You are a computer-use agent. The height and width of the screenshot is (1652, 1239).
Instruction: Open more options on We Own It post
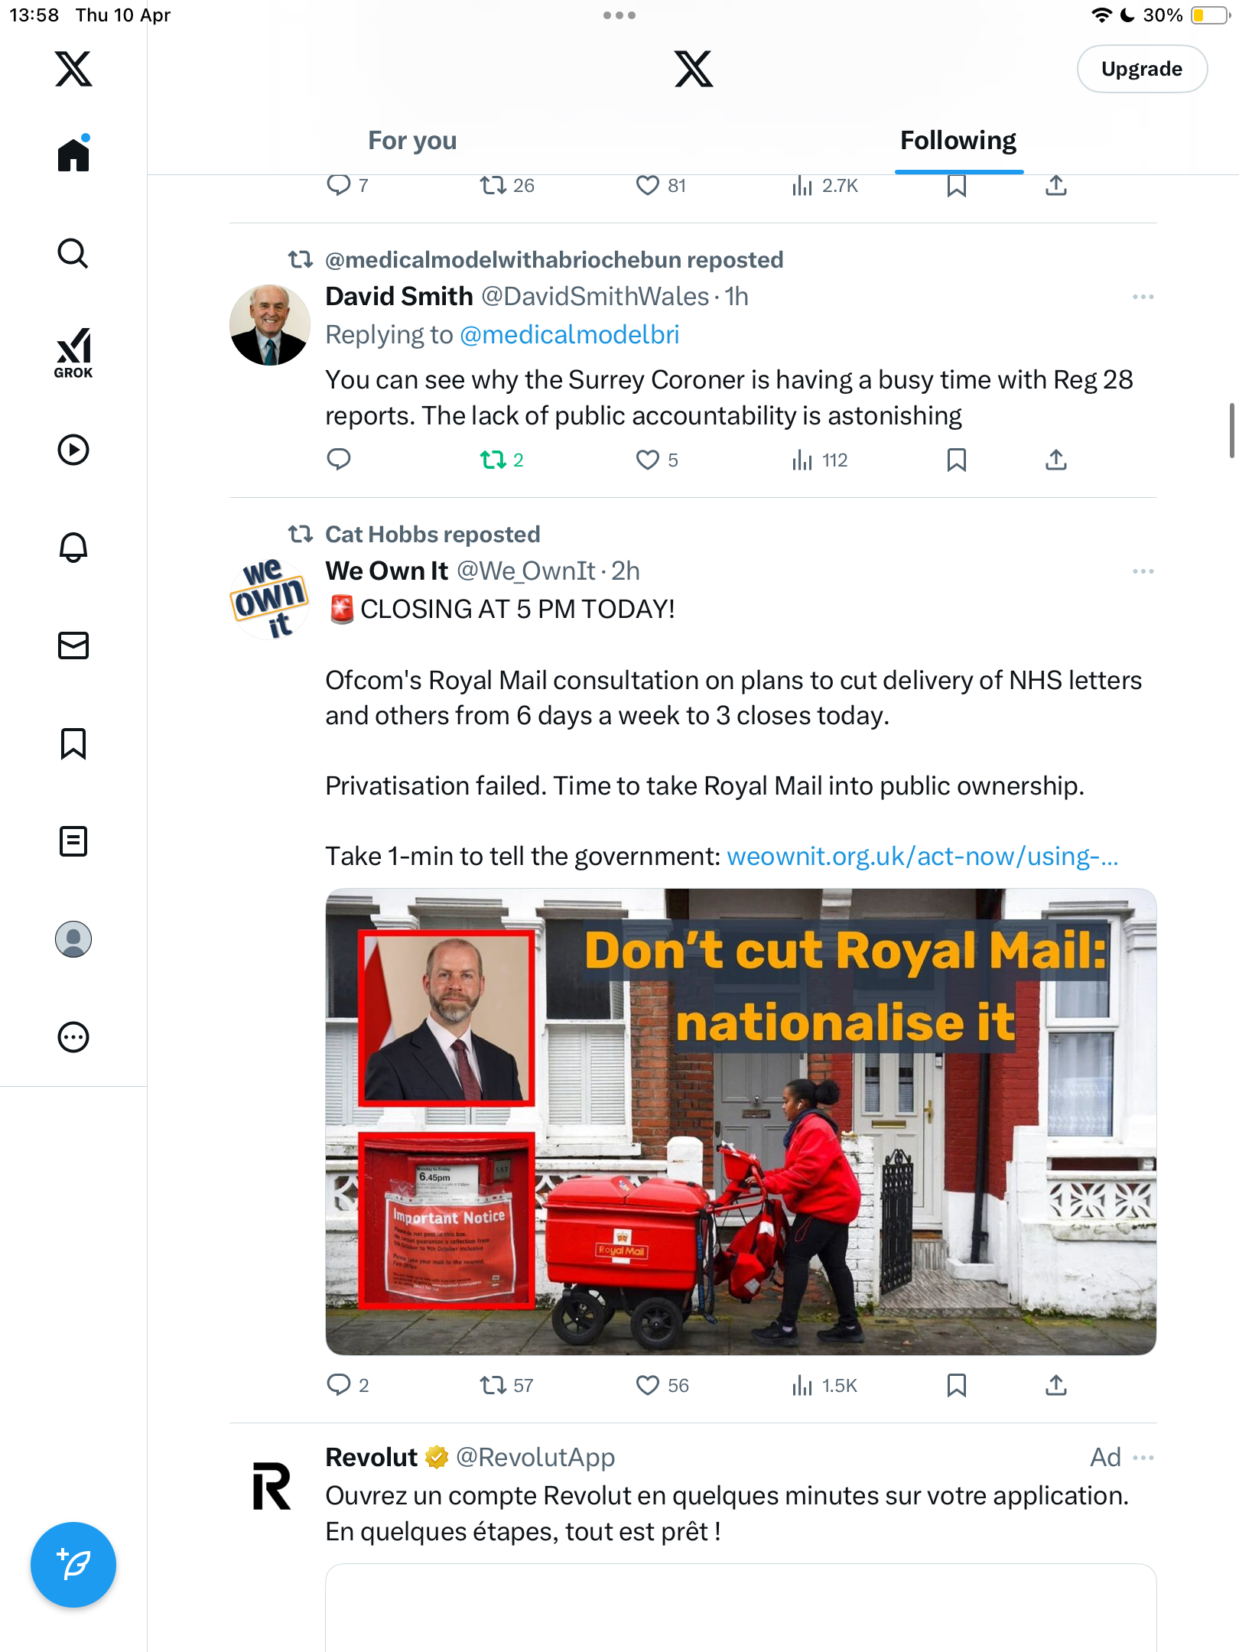(1143, 571)
